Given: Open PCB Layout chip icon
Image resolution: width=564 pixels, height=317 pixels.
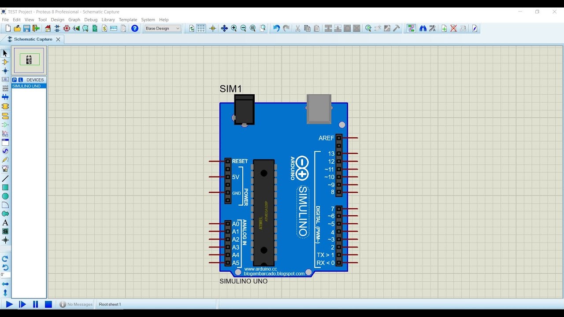Looking at the screenshot, I should tap(67, 28).
